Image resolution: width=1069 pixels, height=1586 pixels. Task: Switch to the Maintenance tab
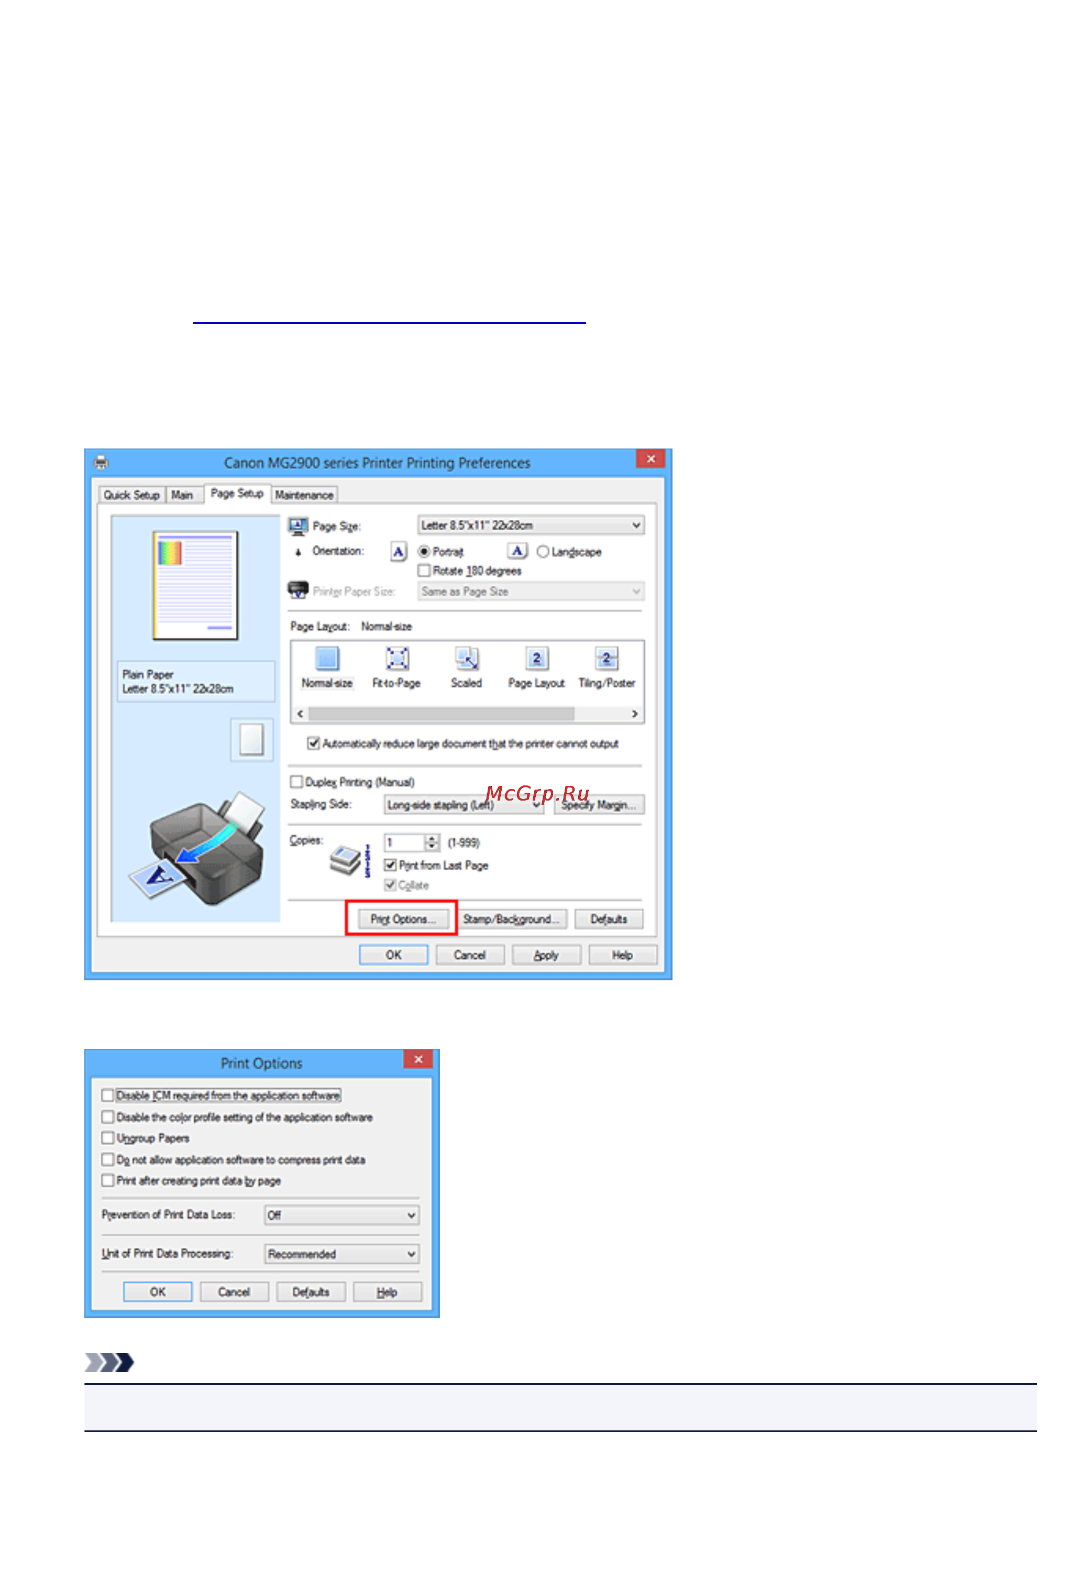tap(304, 494)
